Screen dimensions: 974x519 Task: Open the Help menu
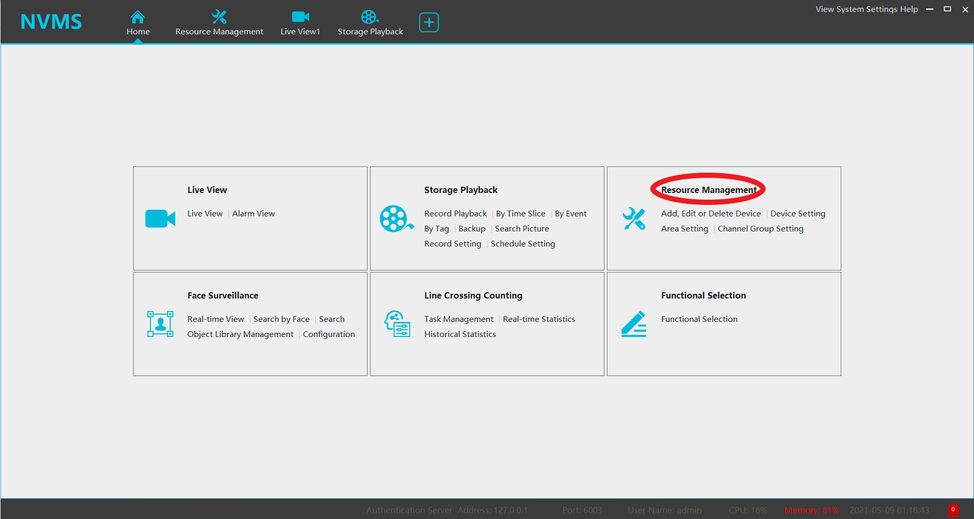(909, 9)
